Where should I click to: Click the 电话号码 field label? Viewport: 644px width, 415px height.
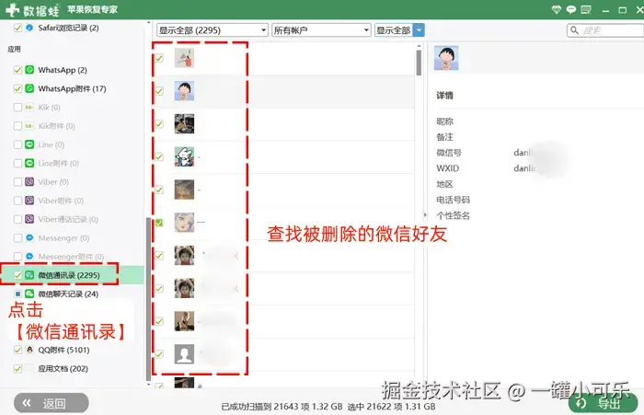[453, 200]
